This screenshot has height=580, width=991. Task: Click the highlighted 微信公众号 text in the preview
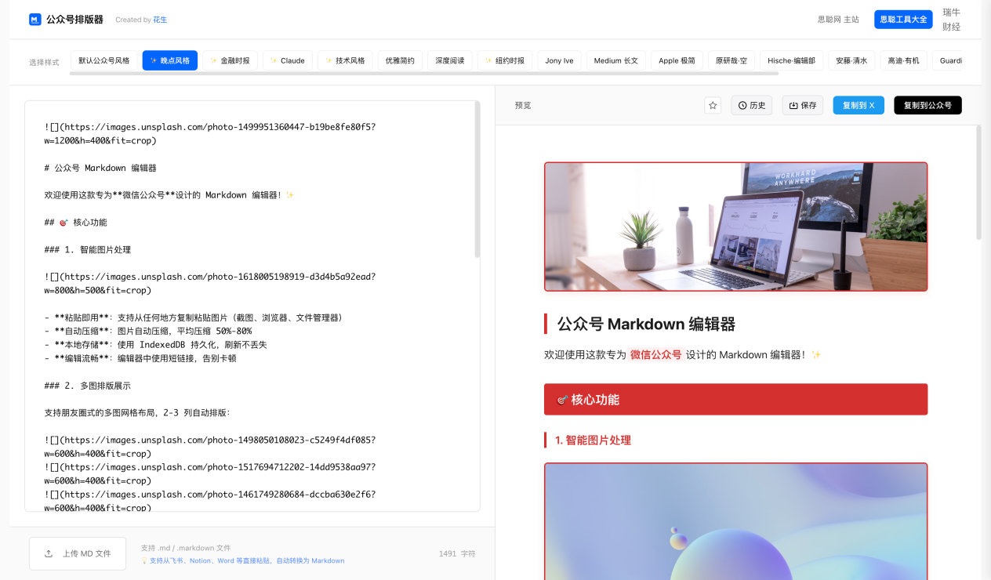click(x=655, y=354)
